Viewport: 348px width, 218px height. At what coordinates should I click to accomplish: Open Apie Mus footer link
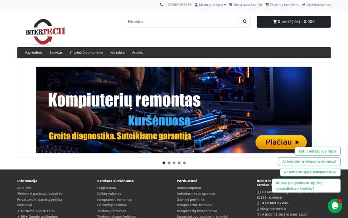point(25,188)
